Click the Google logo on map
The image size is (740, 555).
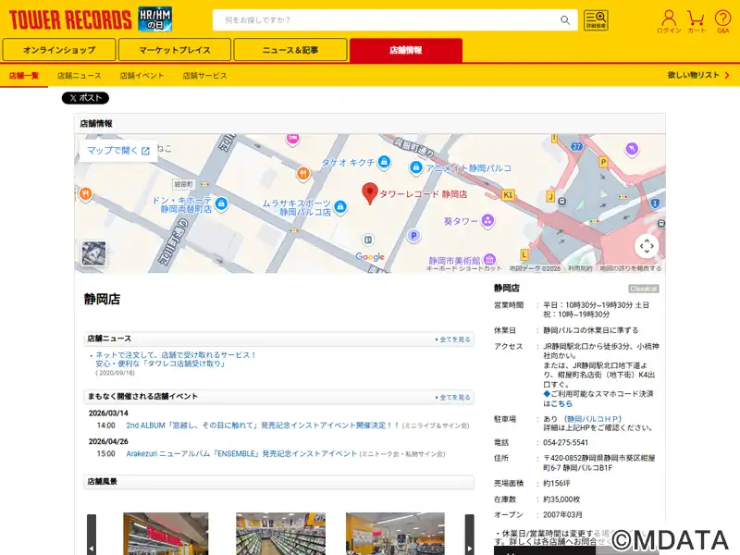370,256
